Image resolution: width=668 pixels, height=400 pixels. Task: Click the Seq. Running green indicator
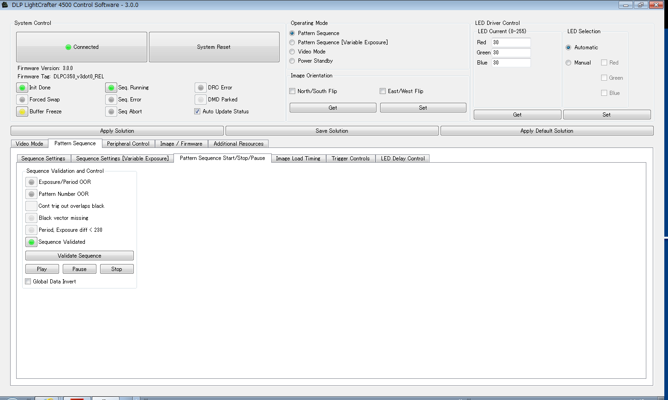111,88
